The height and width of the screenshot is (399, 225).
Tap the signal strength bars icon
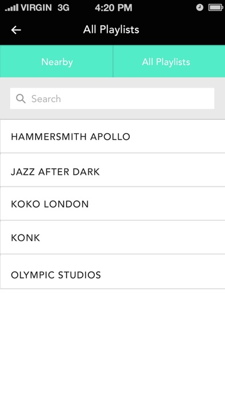(11, 8)
